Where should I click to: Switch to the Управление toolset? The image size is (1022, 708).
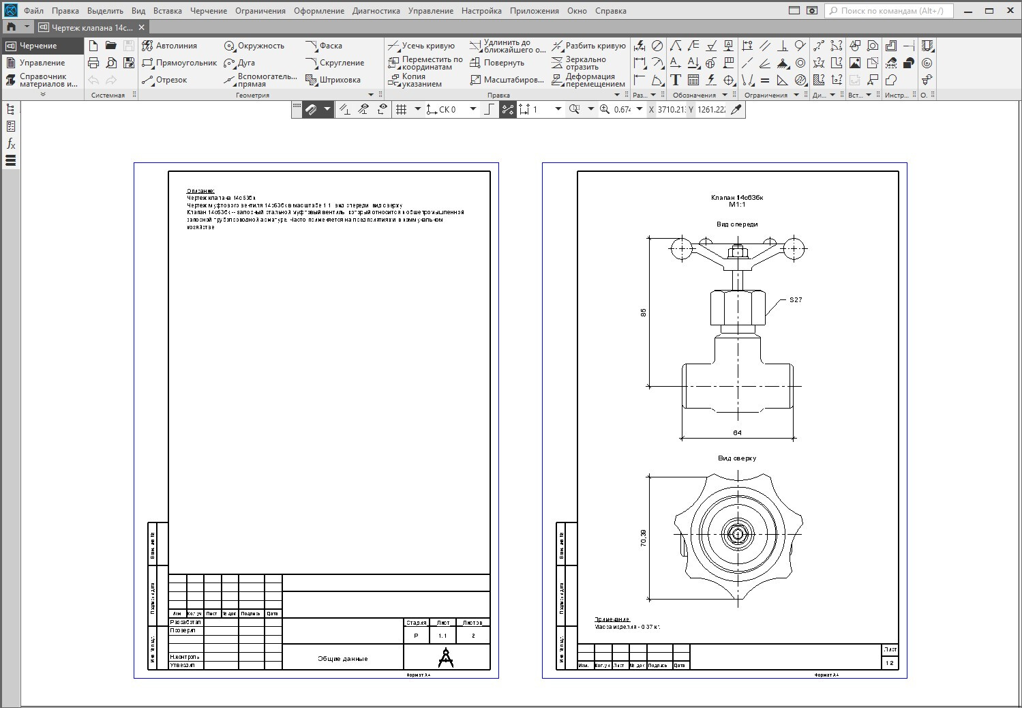click(x=42, y=63)
